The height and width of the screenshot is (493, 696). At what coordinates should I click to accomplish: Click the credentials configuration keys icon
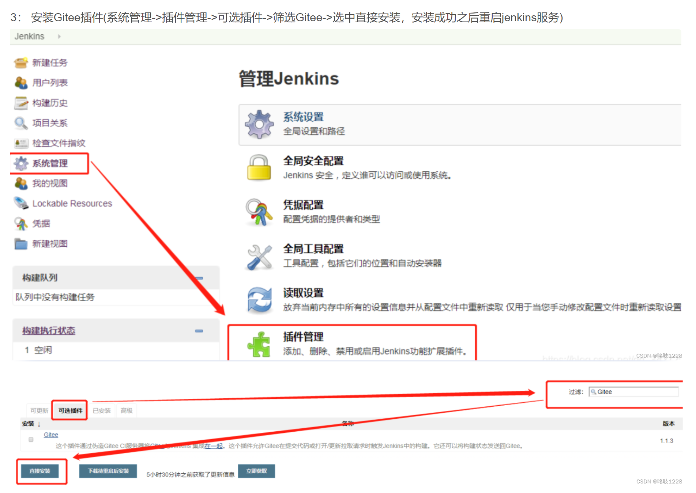click(x=259, y=212)
